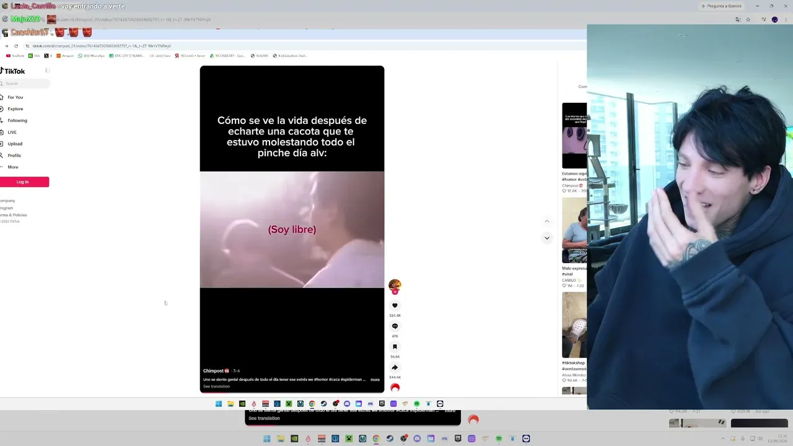The width and height of the screenshot is (793, 446).
Task: Like the Chimpost video with the heart icon
Action: point(395,305)
